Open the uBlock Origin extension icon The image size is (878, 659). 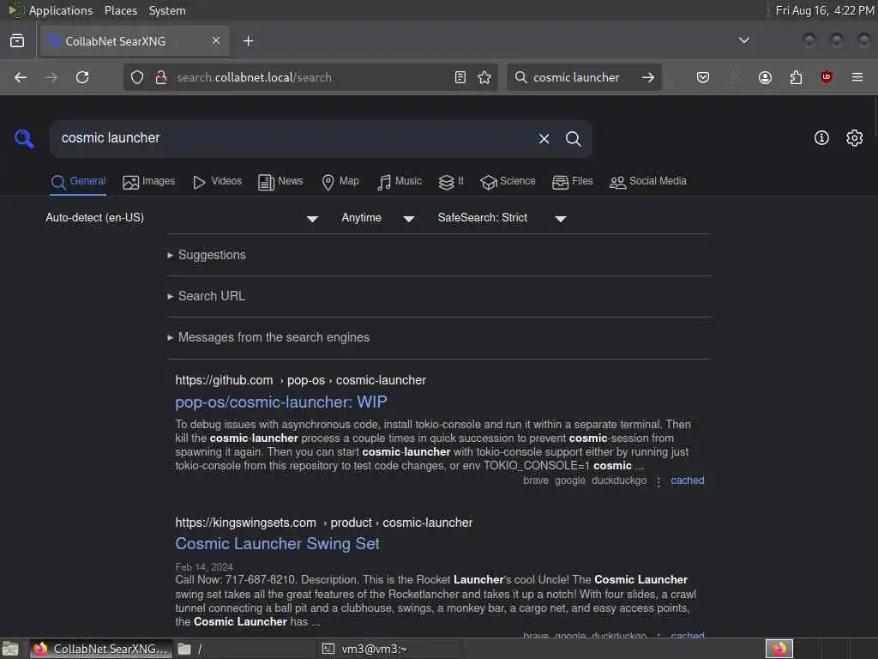826,77
